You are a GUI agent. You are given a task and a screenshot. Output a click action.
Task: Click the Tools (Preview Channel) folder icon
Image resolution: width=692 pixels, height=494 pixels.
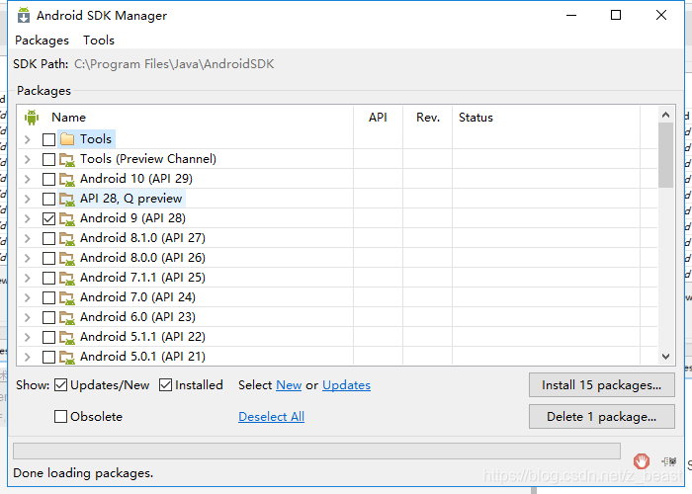(67, 159)
